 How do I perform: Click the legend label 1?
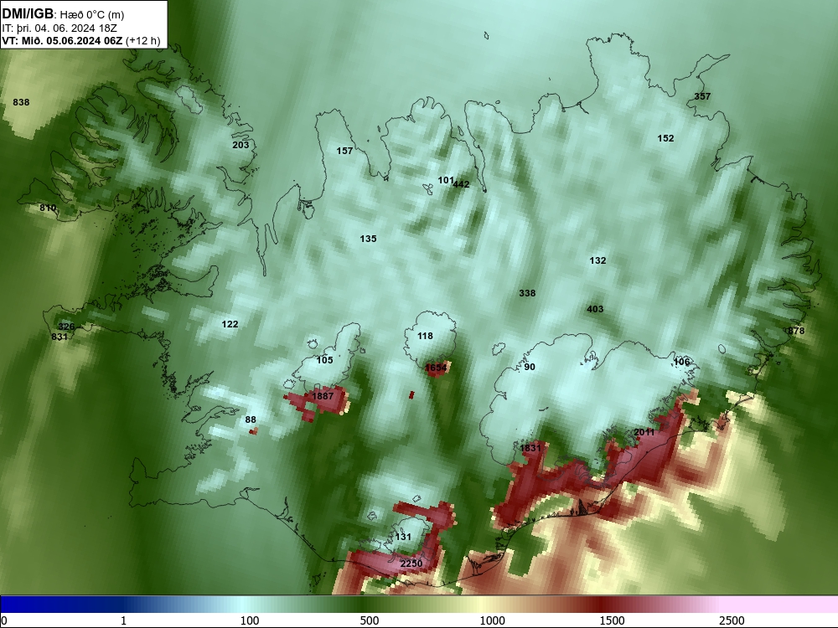click(123, 620)
